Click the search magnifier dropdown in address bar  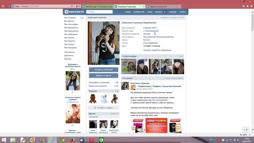pyautogui.click(x=72, y=6)
